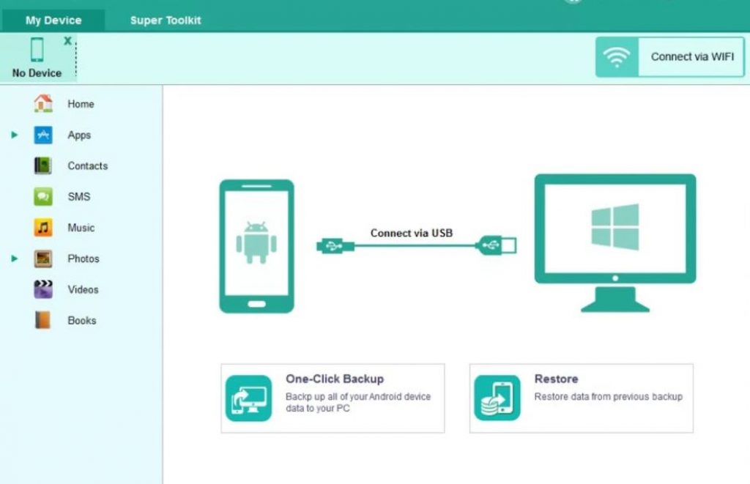Open the Super Toolkit tab
Viewport: 750px width, 484px height.
pos(166,21)
